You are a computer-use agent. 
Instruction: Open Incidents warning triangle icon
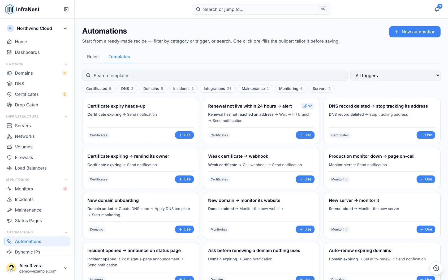pyautogui.click(x=9, y=199)
